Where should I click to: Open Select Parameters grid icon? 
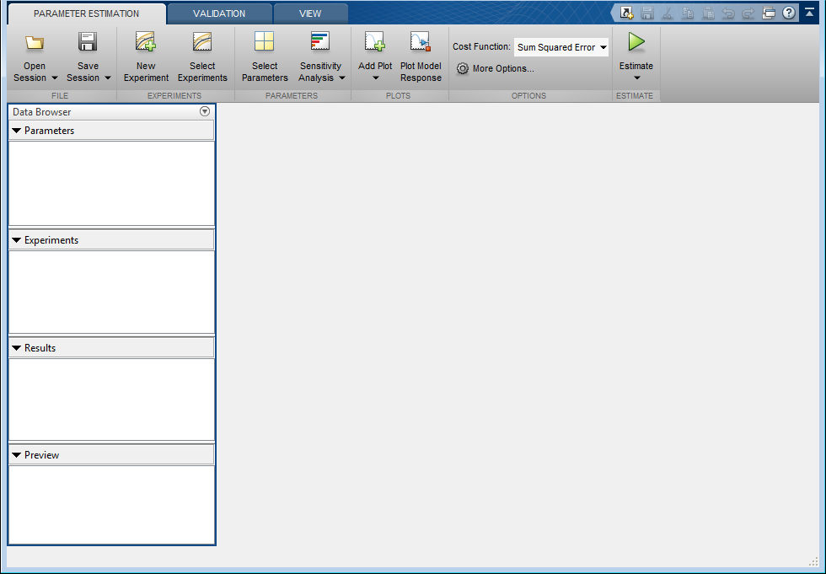tap(264, 41)
